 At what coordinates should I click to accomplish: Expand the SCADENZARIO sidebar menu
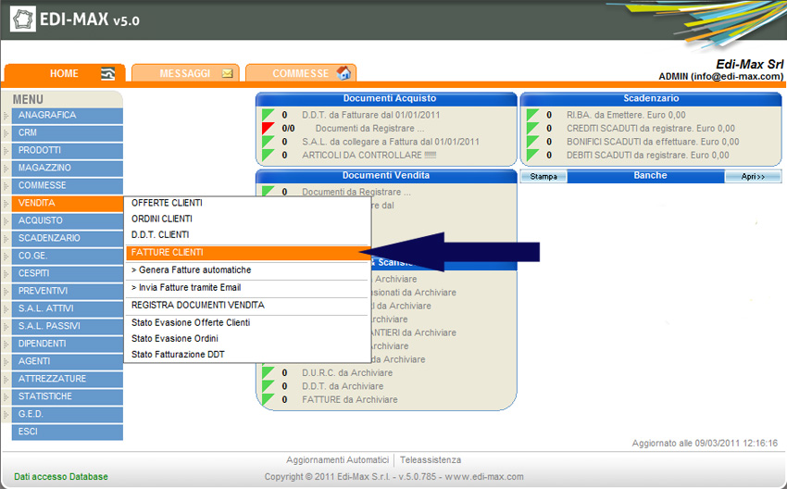tap(6, 239)
